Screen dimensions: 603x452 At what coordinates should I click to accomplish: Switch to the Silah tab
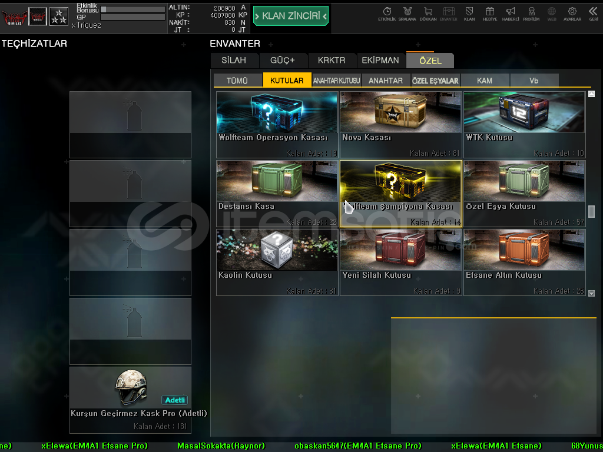[x=234, y=61]
